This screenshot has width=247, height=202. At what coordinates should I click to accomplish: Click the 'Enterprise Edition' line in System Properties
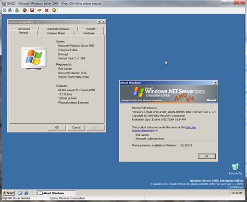coord(68,50)
